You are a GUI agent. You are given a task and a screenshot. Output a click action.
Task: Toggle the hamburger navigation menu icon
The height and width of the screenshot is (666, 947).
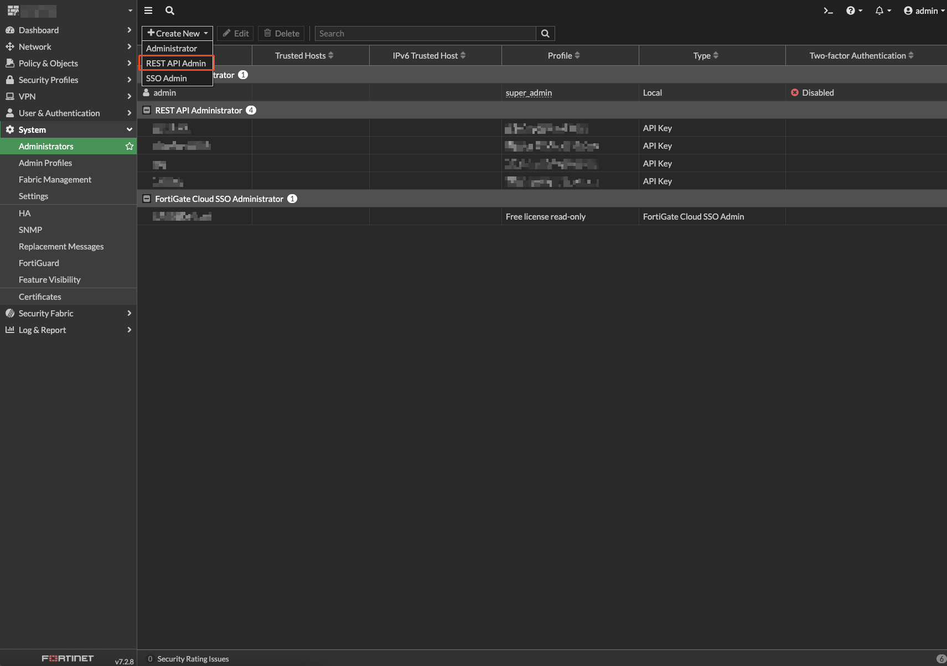(148, 11)
